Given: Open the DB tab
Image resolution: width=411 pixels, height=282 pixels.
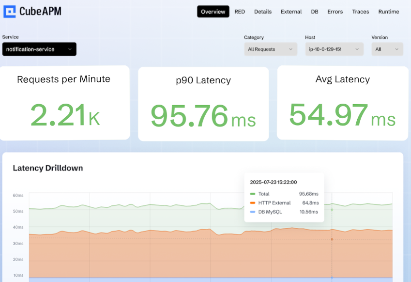Looking at the screenshot, I should [x=315, y=12].
